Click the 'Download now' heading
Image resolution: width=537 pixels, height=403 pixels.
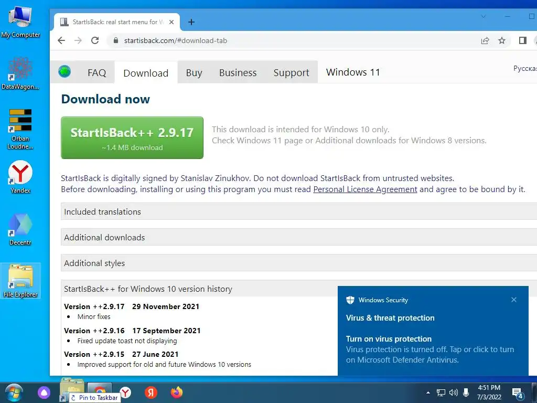pos(105,99)
